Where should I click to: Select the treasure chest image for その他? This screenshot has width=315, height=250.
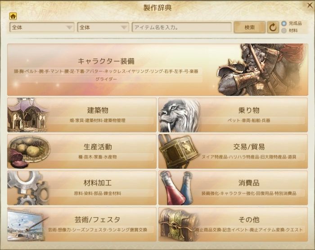178,224
